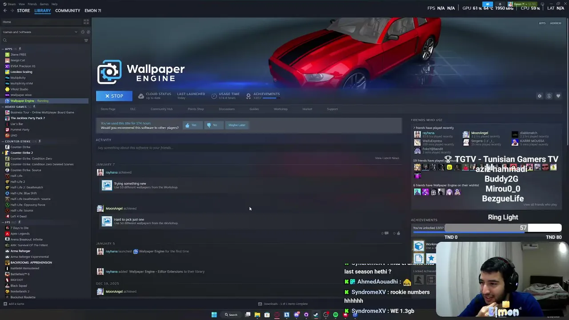This screenshot has width=569, height=320.
Task: Show Wallpaper Engine info icon
Action: point(549,96)
